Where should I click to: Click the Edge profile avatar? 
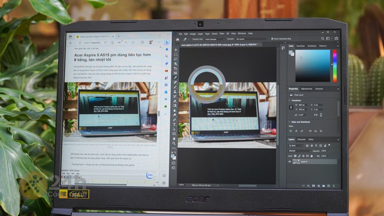[x=151, y=42]
